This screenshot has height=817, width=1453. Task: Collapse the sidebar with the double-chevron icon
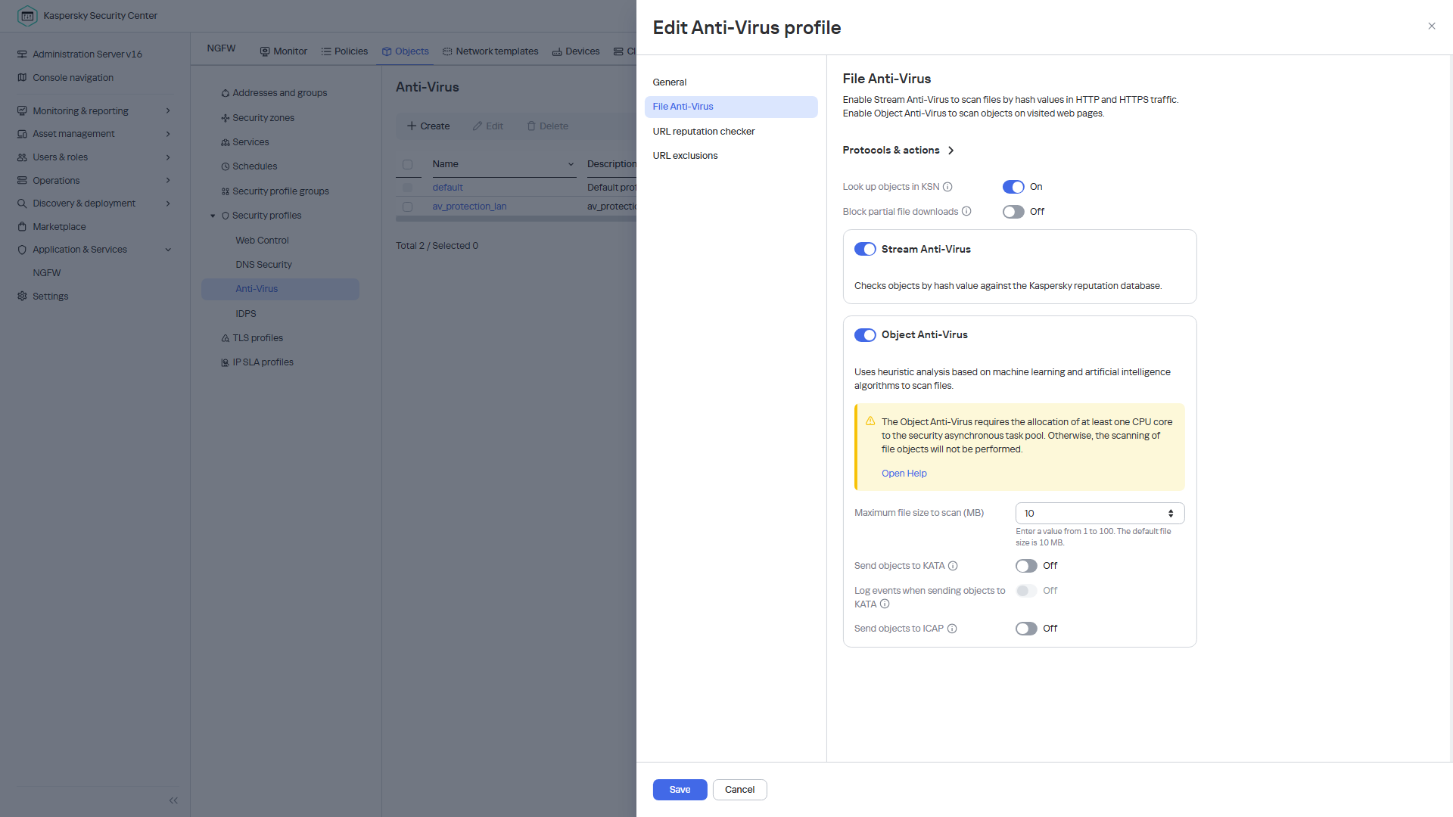[x=173, y=800]
